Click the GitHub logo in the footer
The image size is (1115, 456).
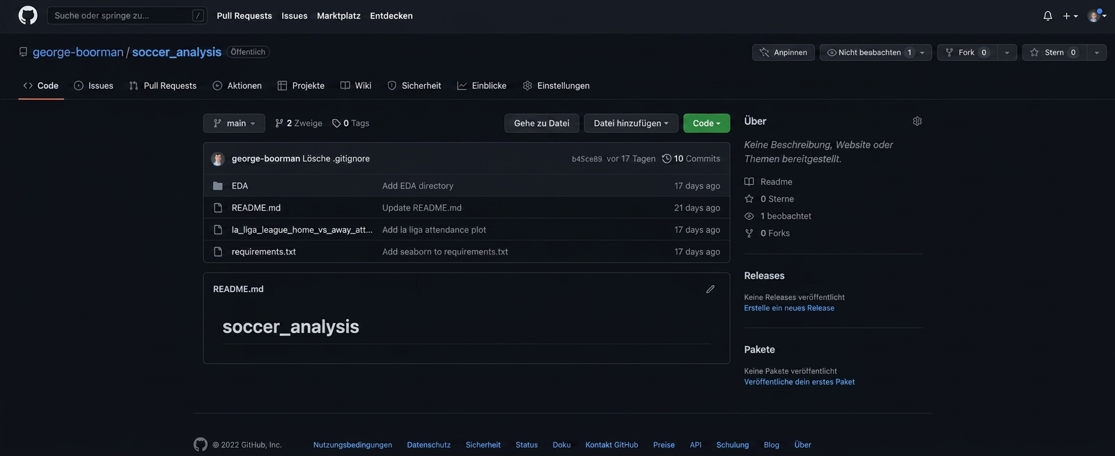(x=201, y=444)
